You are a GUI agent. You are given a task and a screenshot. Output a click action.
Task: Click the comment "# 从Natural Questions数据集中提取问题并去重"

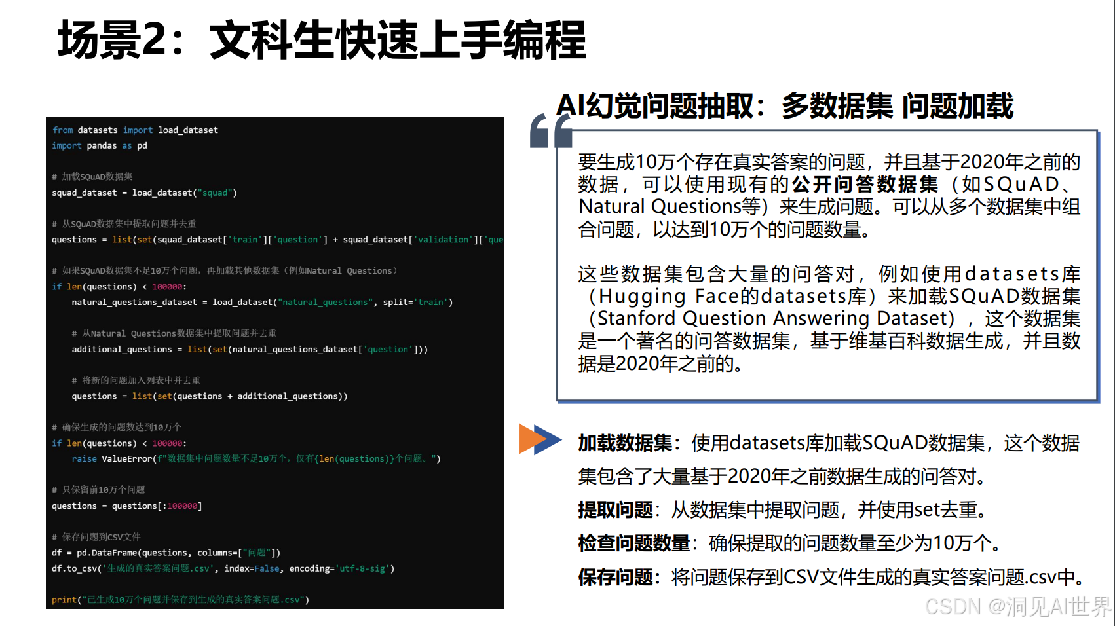(174, 333)
